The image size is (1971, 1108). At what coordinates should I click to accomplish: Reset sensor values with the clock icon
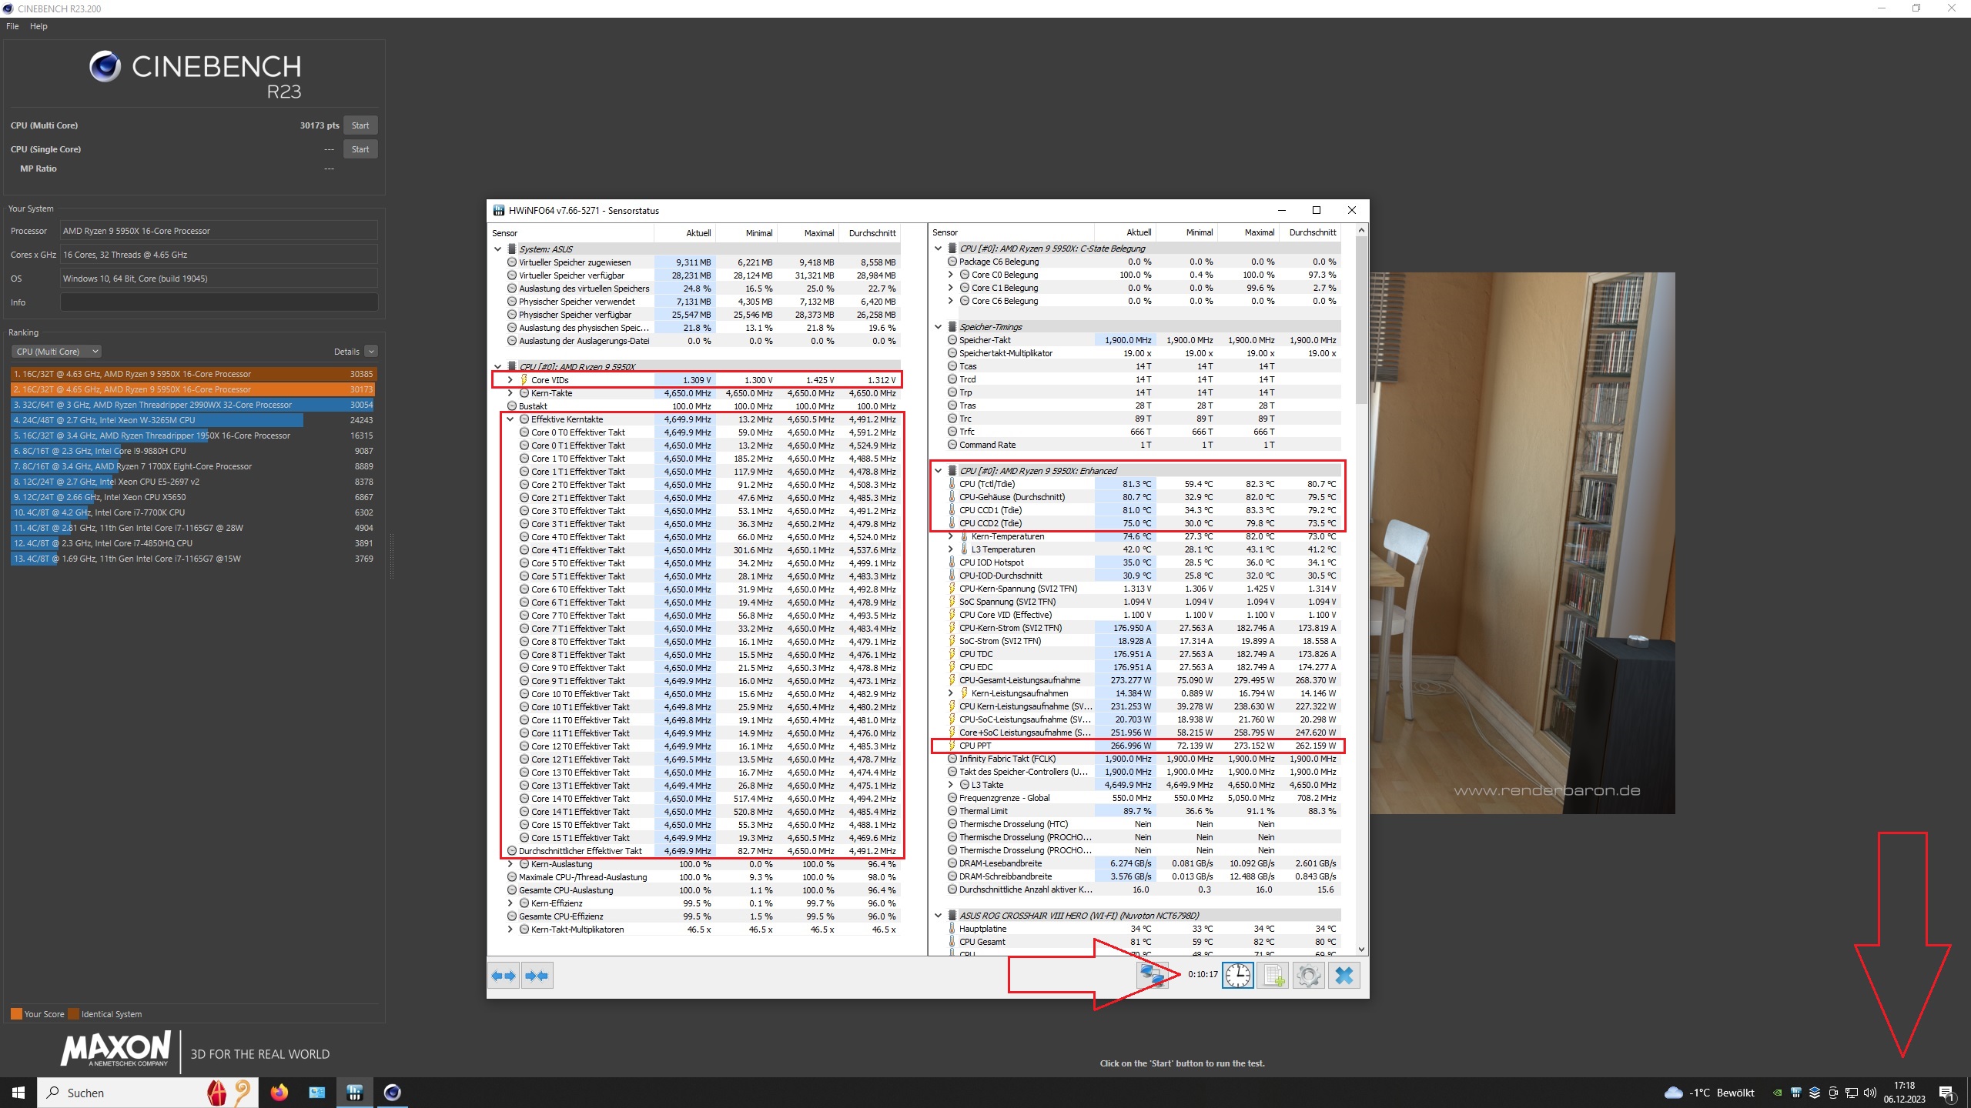pos(1237,976)
